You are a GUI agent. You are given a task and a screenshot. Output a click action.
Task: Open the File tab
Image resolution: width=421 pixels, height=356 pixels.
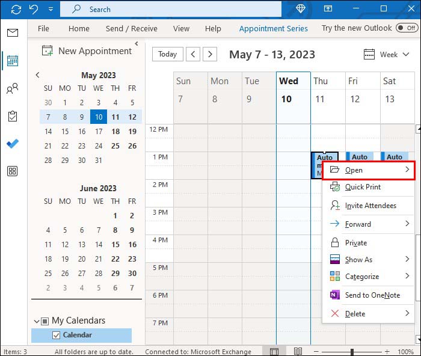(43, 28)
